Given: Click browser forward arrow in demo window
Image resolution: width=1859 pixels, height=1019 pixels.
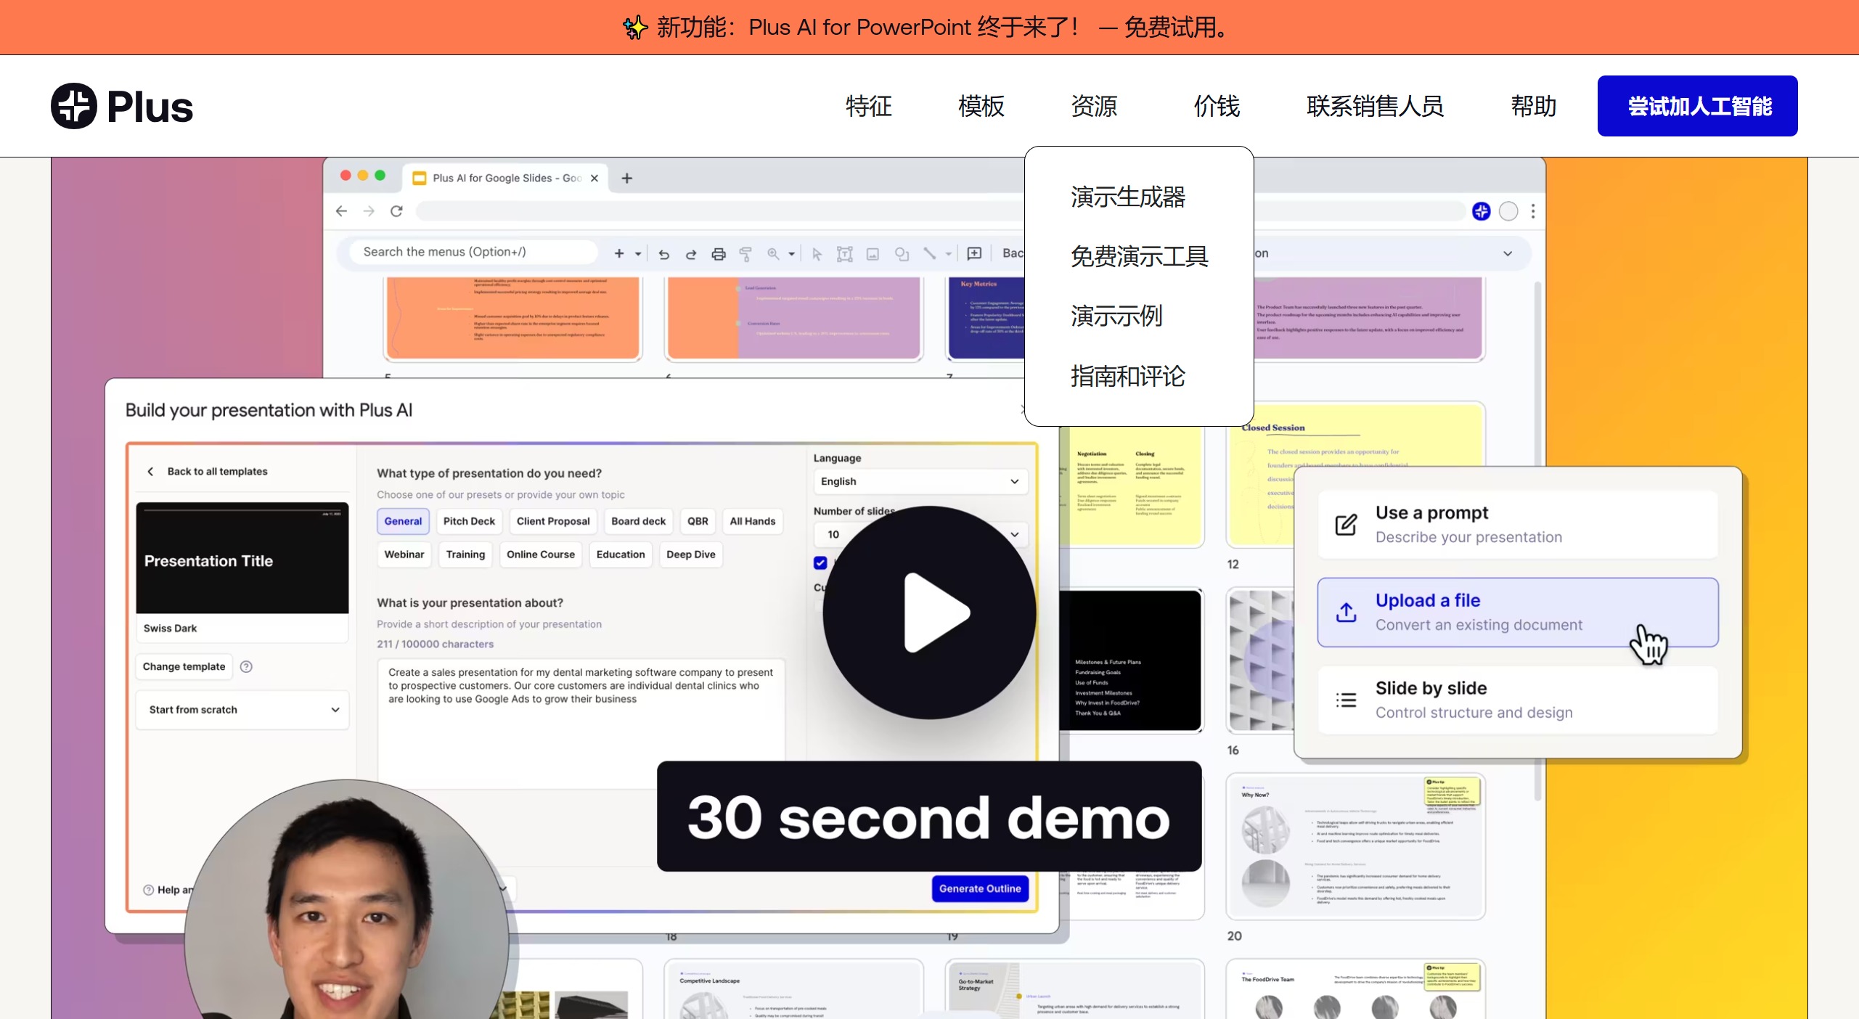Looking at the screenshot, I should click(369, 211).
